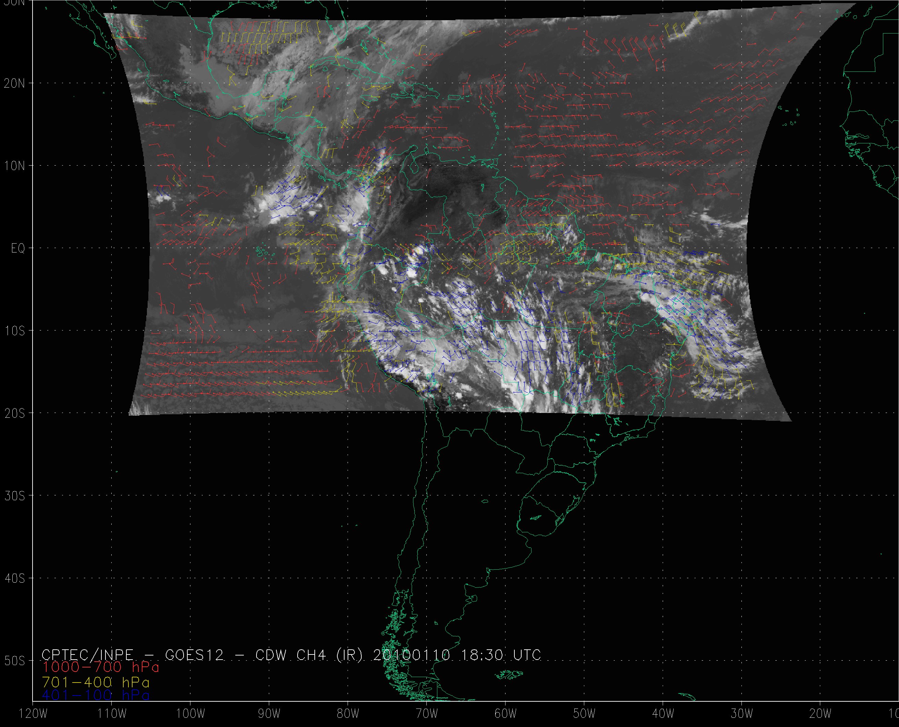Click the 20W longitude axis label
The width and height of the screenshot is (899, 727).
click(820, 714)
